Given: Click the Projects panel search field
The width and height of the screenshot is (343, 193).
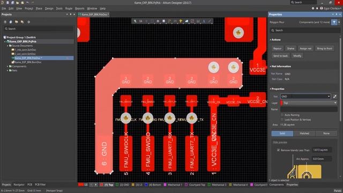Looking at the screenshot, I should [x=39, y=28].
